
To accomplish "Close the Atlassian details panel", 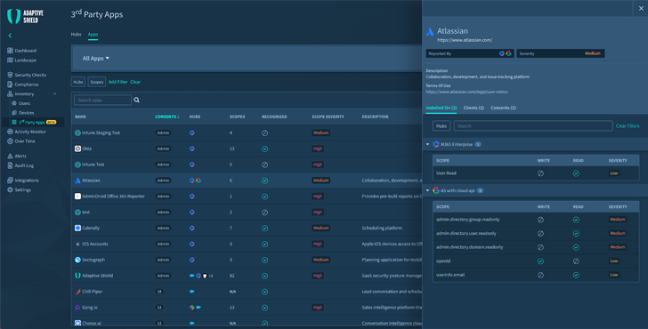I will coord(641,8).
